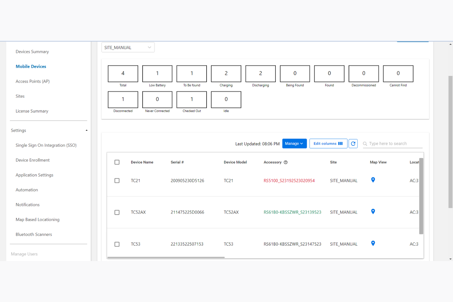Click the Accessory column help icon
The height and width of the screenshot is (302, 453).
tap(286, 162)
